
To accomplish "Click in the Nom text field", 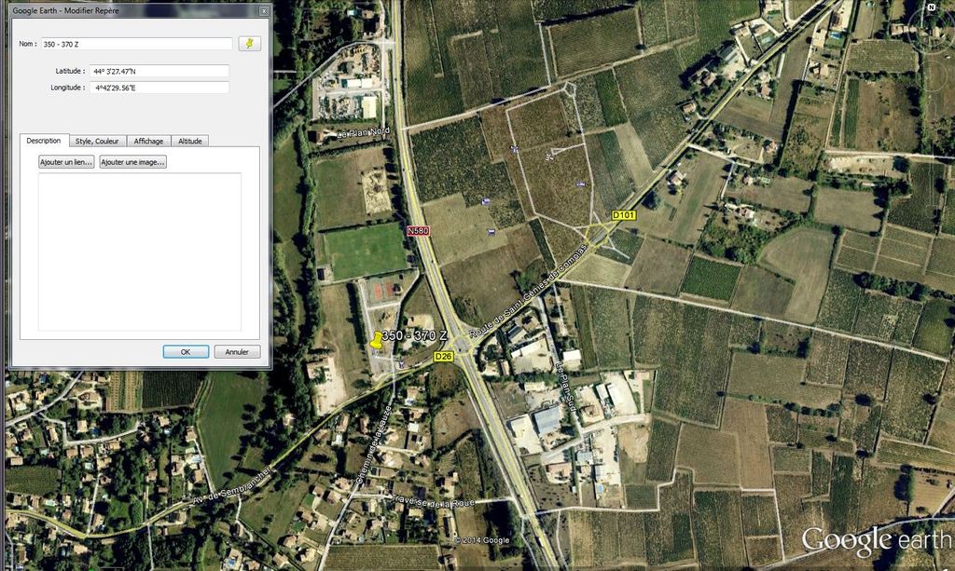I will pyautogui.click(x=136, y=44).
